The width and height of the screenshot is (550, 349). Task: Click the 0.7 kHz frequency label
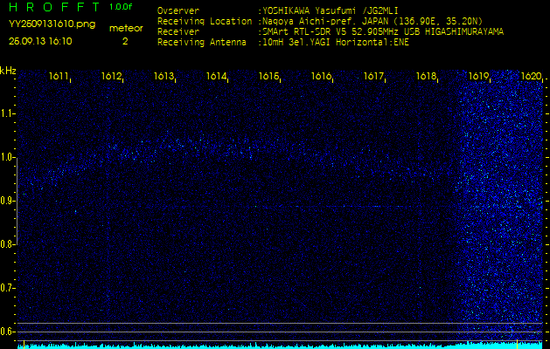(9, 287)
